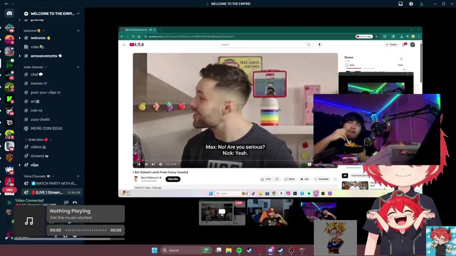Screen dimensions: 456x256
Task: Open File Explorer from the taskbar
Action: tap(229, 250)
